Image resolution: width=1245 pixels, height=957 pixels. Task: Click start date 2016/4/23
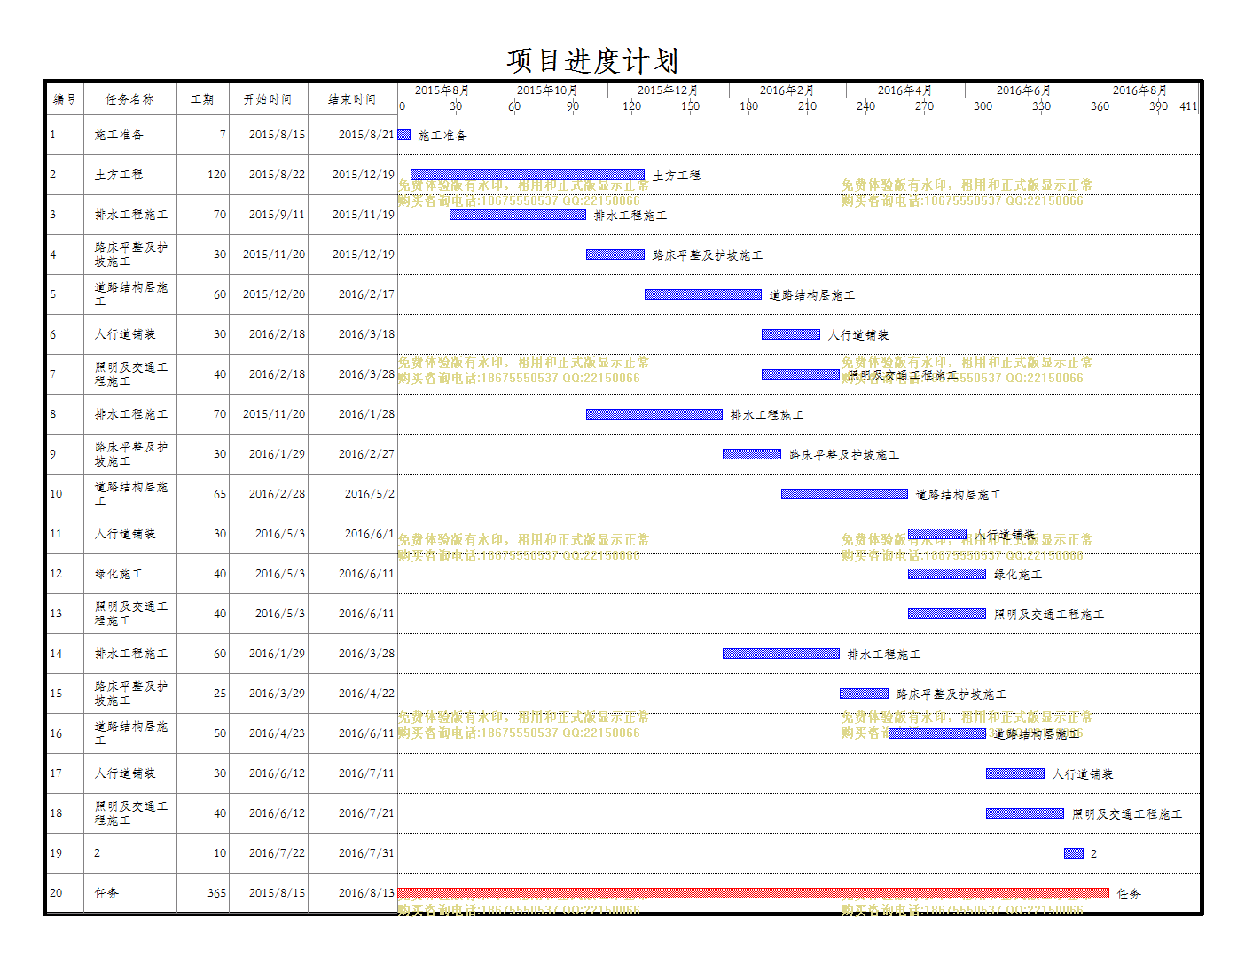tap(277, 733)
